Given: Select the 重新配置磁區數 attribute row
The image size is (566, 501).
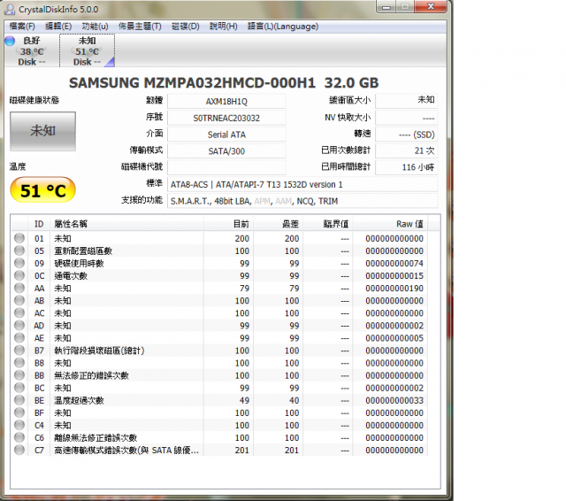Looking at the screenshot, I should tap(219, 251).
